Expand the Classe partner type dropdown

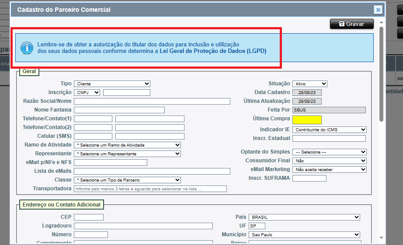point(127,180)
